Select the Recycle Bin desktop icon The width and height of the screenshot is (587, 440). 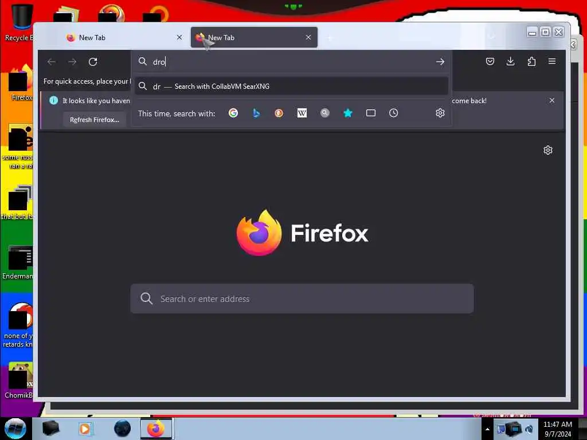(19, 22)
